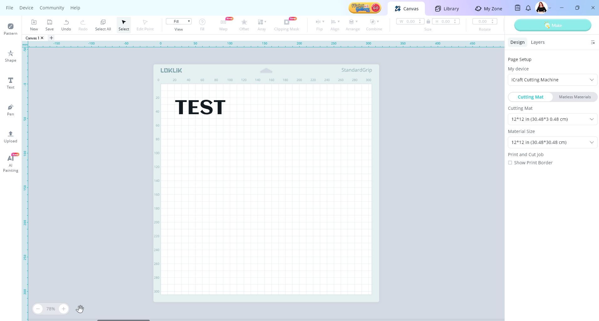The width and height of the screenshot is (599, 321).
Task: Expand the My device dropdown
Action: [552, 80]
